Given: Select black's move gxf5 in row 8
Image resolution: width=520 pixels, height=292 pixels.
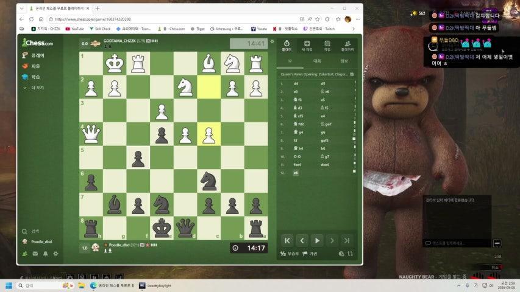Looking at the screenshot, I should [324, 141].
